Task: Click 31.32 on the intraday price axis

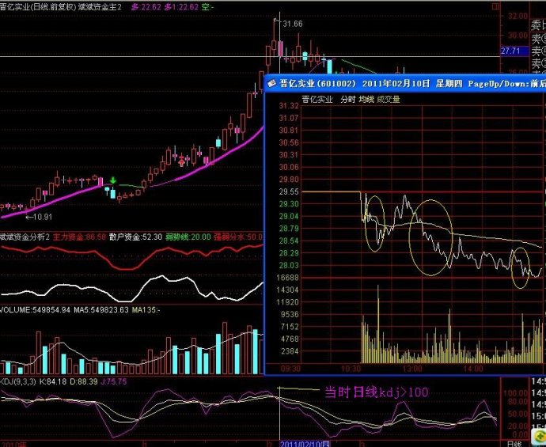Action: [288, 106]
